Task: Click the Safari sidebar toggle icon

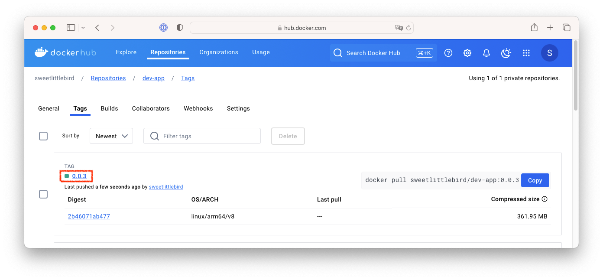Action: point(71,28)
